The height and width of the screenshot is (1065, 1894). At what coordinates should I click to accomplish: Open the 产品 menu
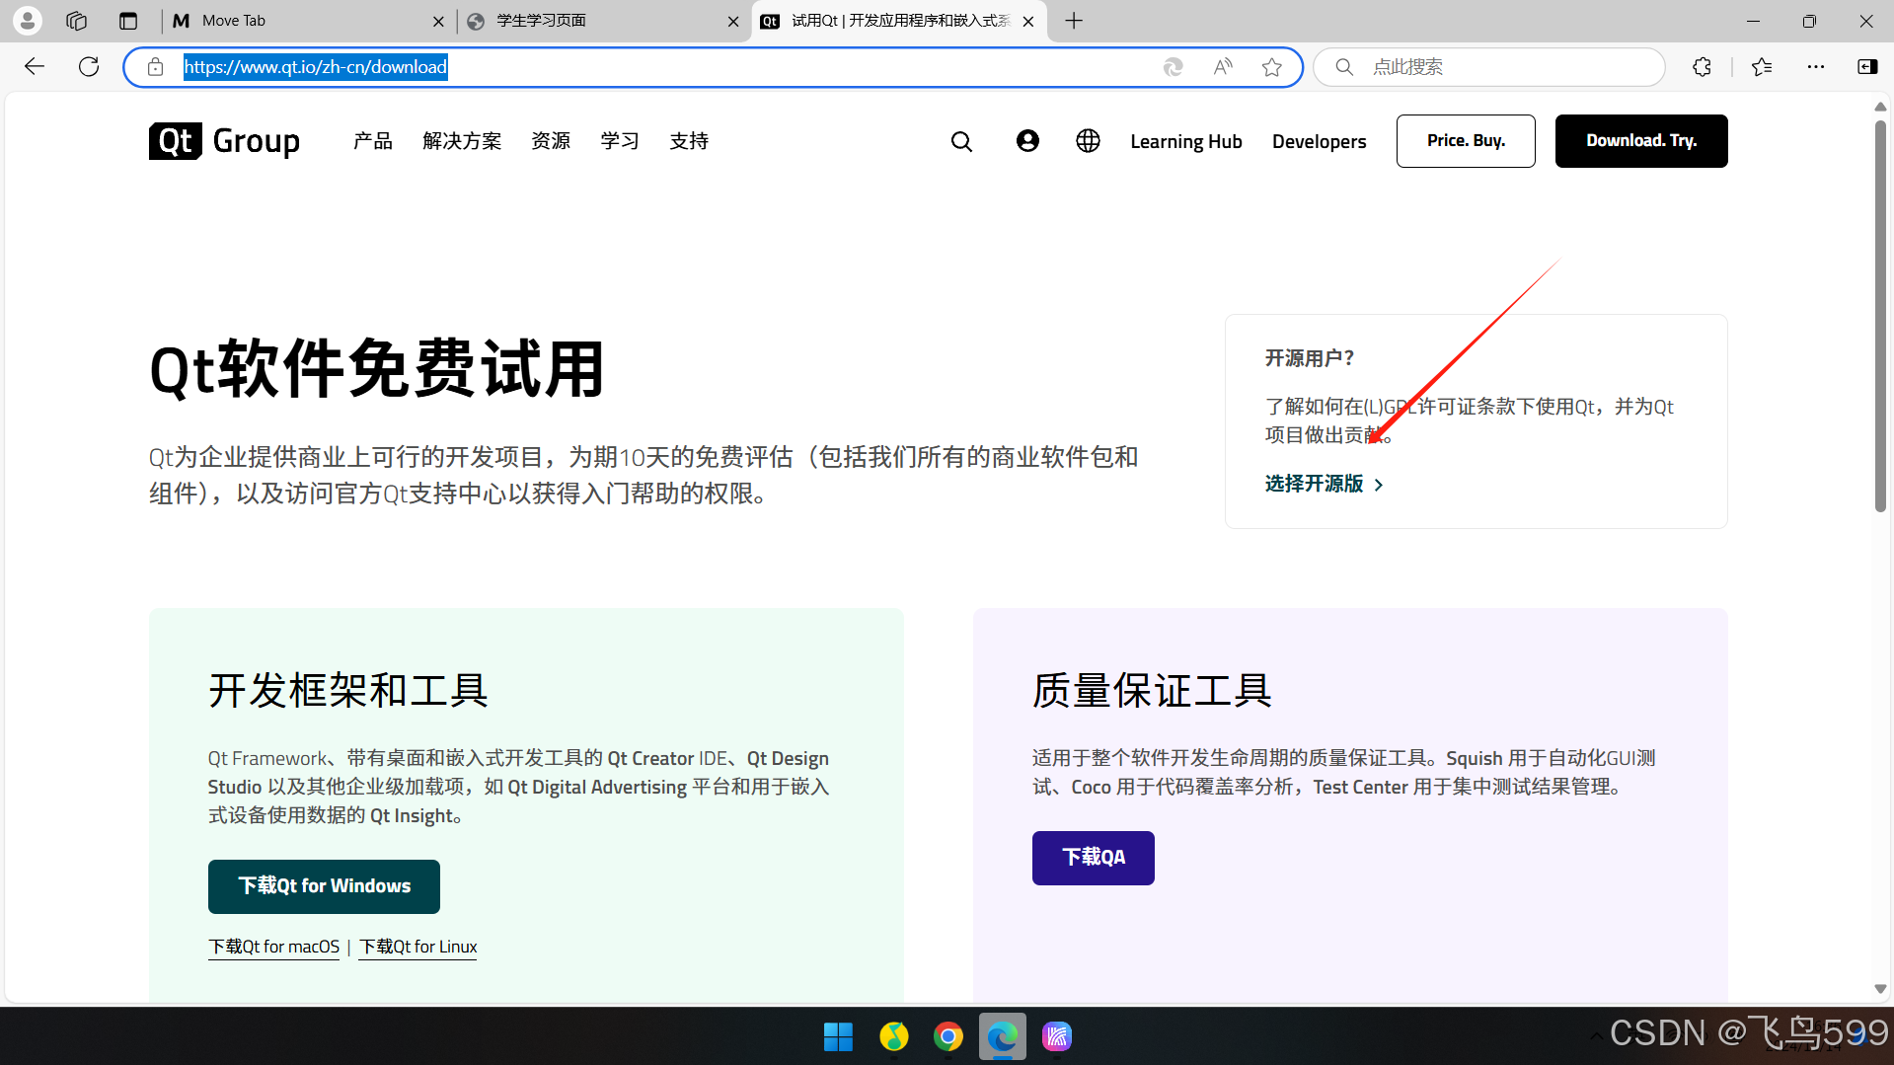[x=373, y=141]
